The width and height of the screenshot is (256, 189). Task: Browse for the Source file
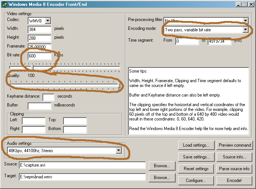162,166
